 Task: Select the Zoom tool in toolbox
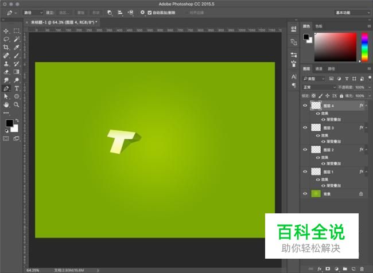click(17, 105)
